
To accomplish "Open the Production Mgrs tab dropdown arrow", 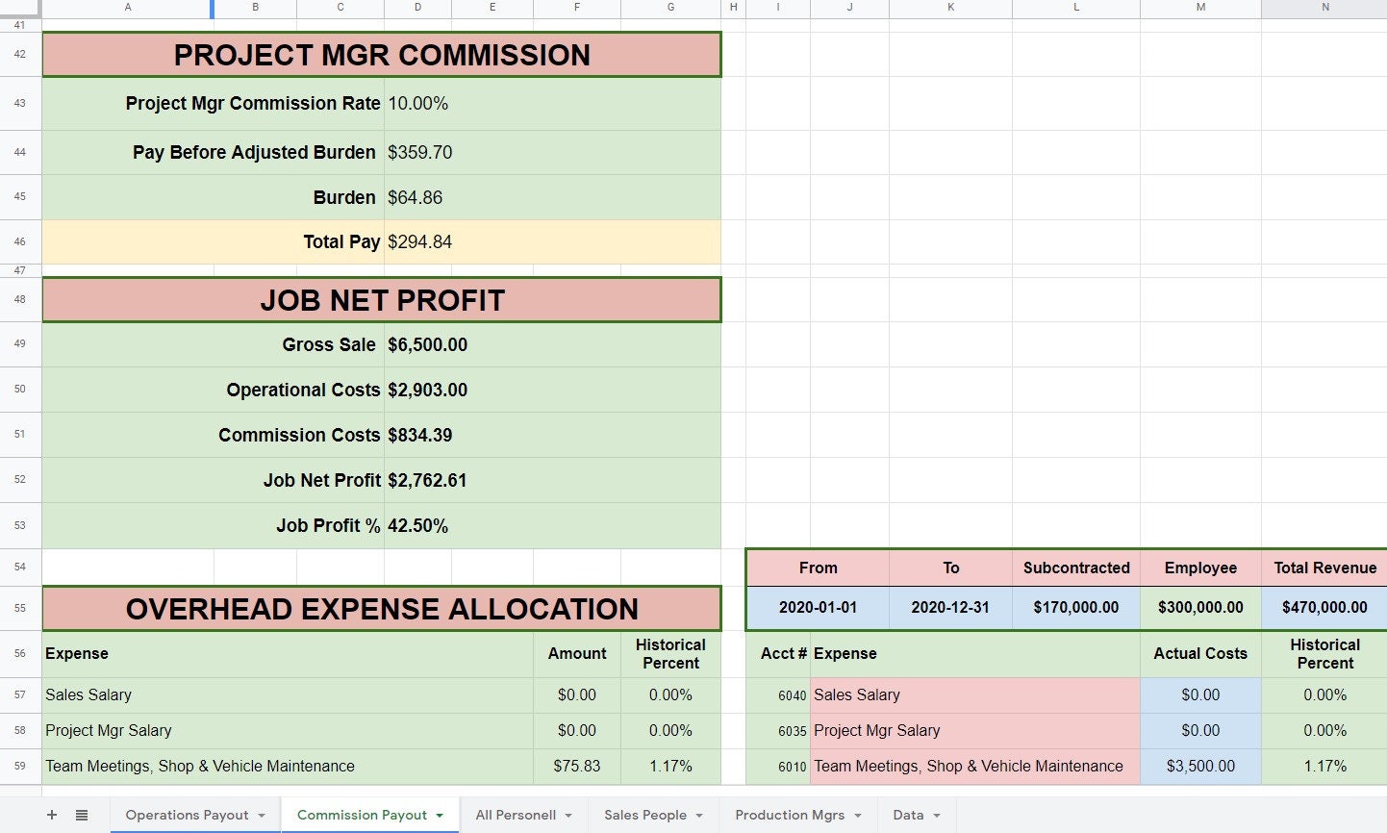I will [857, 814].
